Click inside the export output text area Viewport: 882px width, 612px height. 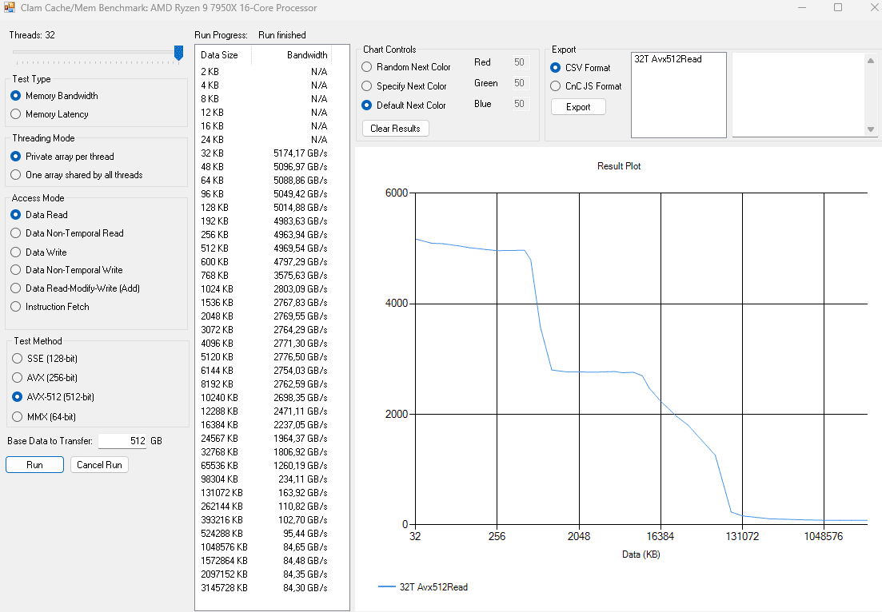(x=799, y=95)
